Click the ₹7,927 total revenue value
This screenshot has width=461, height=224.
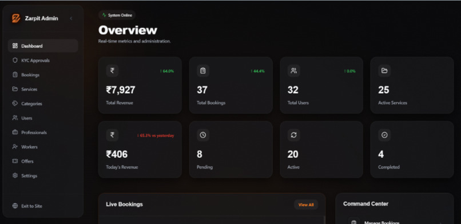[x=121, y=90]
